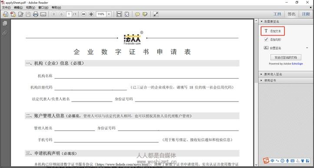Click Sogou voice input microphone
Viewport: 314px width, 168px height.
288,161
